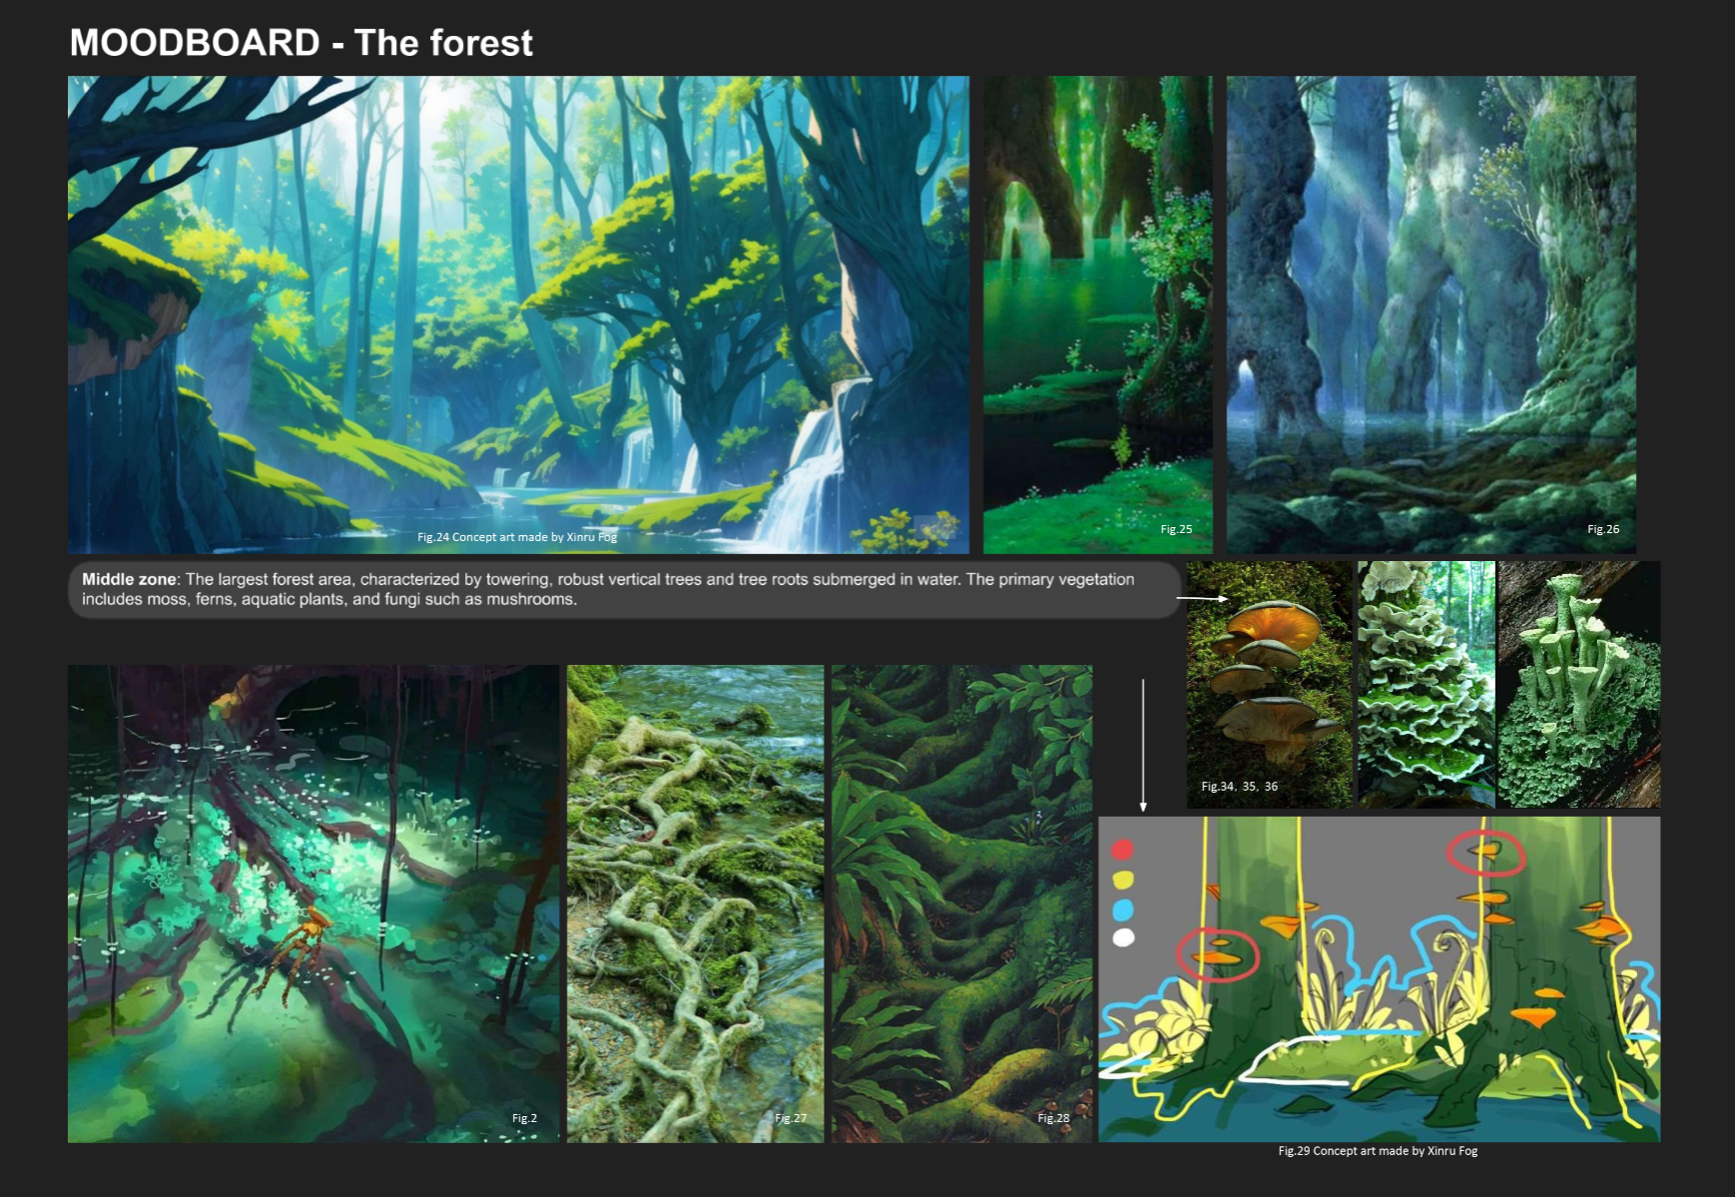Open the Fig.24 waterfall forest concept art
This screenshot has width=1735, height=1197.
[518, 314]
